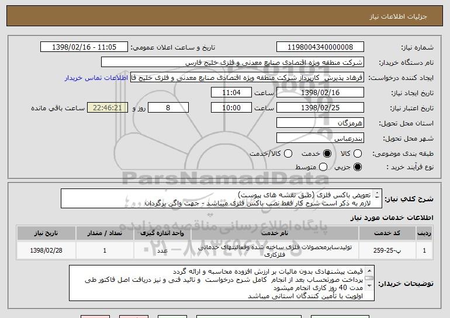Click the buyer organization name field
450x318 pixels.
coord(233,62)
